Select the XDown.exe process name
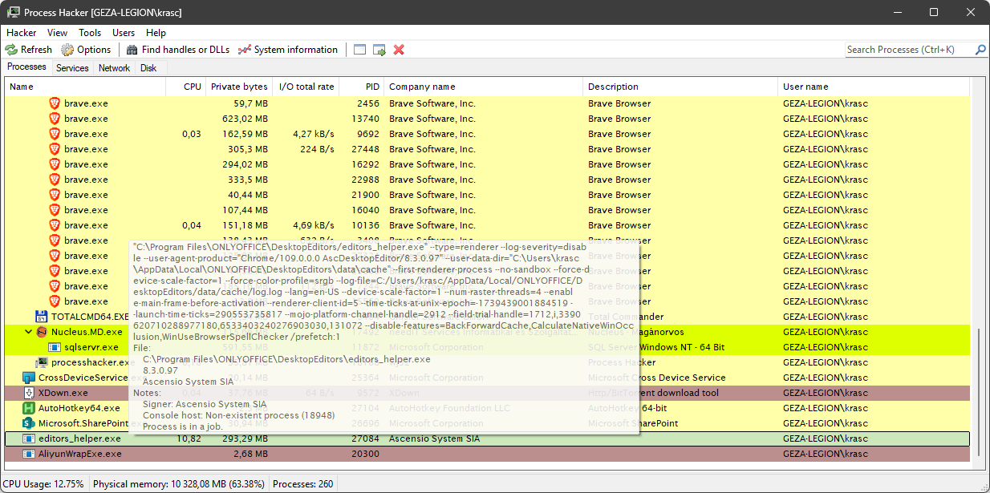Screen dimensions: 990x493 pos(63,393)
